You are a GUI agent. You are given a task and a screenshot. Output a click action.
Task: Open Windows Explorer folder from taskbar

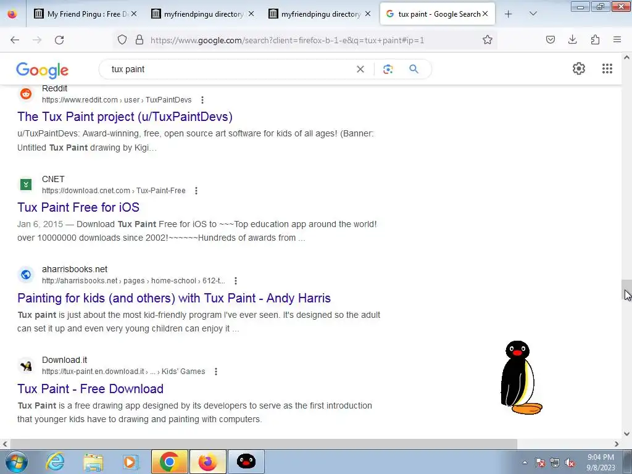93,462
